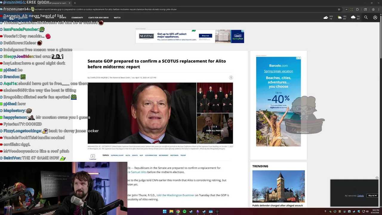The image size is (382, 215).
Task: Click the GOP topic tag
Action: 141,155
